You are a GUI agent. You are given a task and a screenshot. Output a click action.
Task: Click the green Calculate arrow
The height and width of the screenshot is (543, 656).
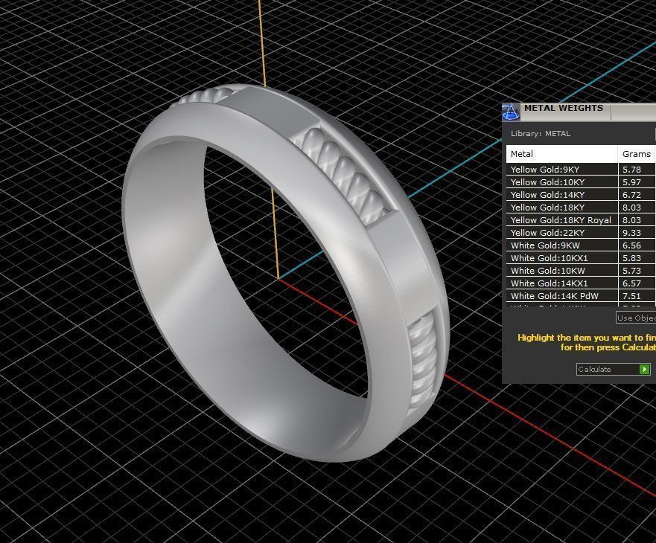(x=644, y=369)
